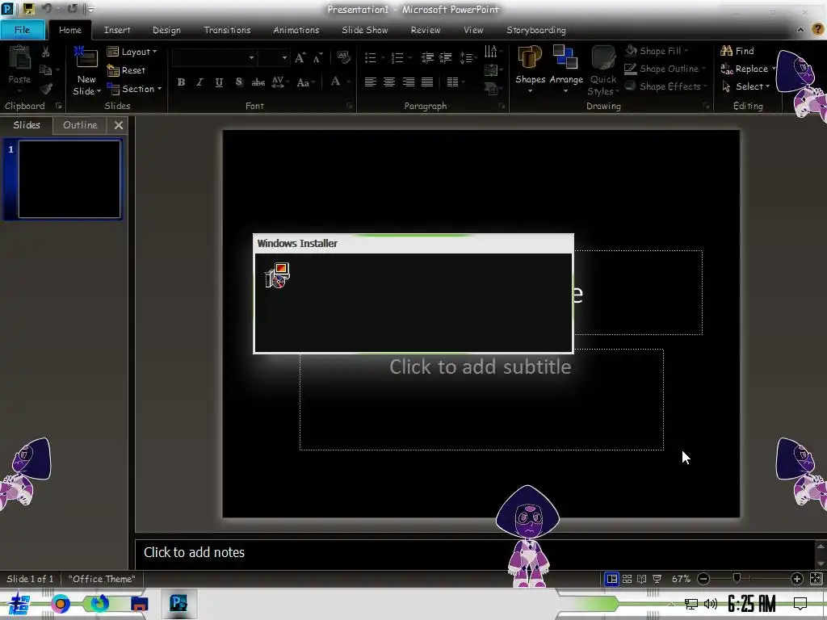Justify the paragraph text
Viewport: 827px width, 620px height.
click(427, 82)
